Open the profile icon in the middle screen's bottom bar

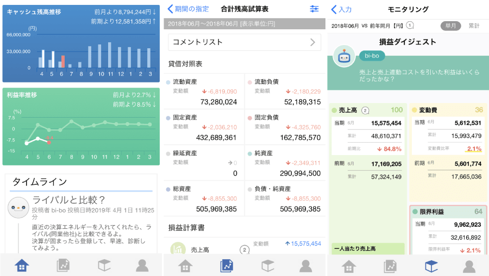click(305, 266)
